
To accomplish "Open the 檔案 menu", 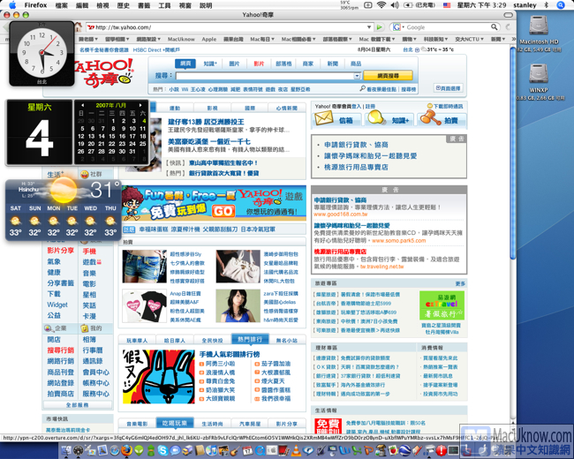I will [62, 5].
